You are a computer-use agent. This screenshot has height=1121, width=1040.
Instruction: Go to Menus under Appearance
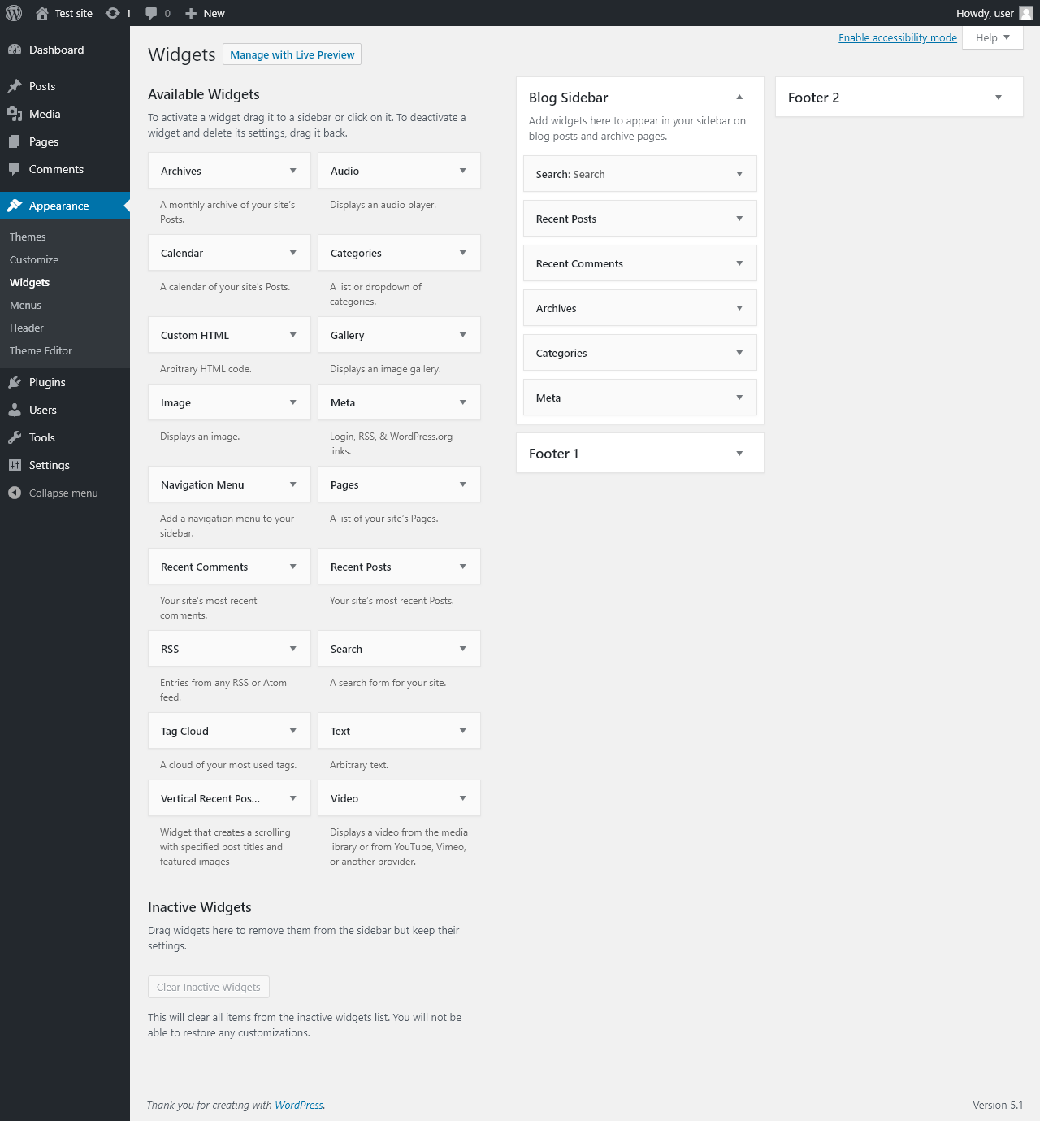(x=25, y=305)
